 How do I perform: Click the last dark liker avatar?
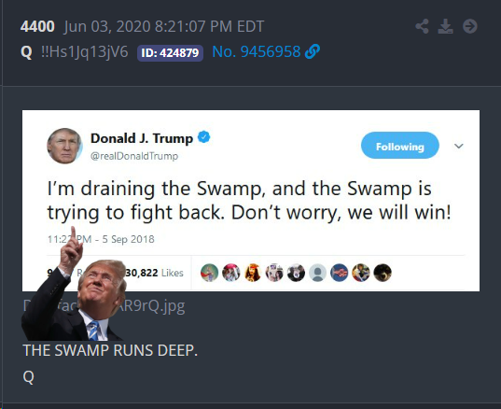tap(383, 273)
